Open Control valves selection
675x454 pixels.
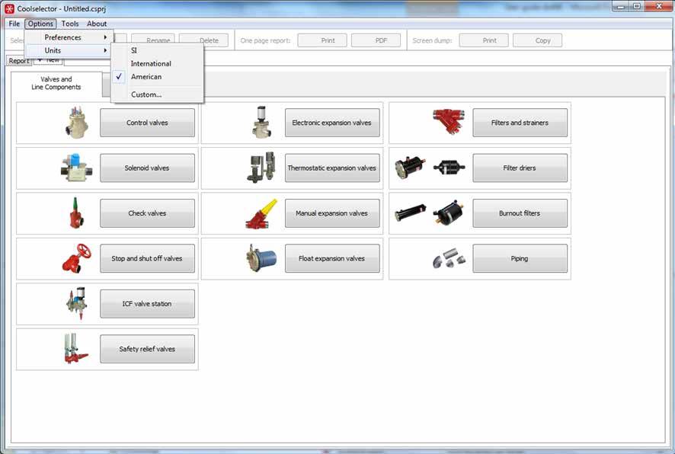coord(147,123)
